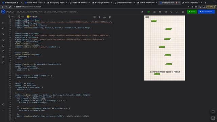Image resolution: width=217 pixels, height=122 pixels.
Task: Click the bottom green platform below Game Over
Action: (157, 74)
